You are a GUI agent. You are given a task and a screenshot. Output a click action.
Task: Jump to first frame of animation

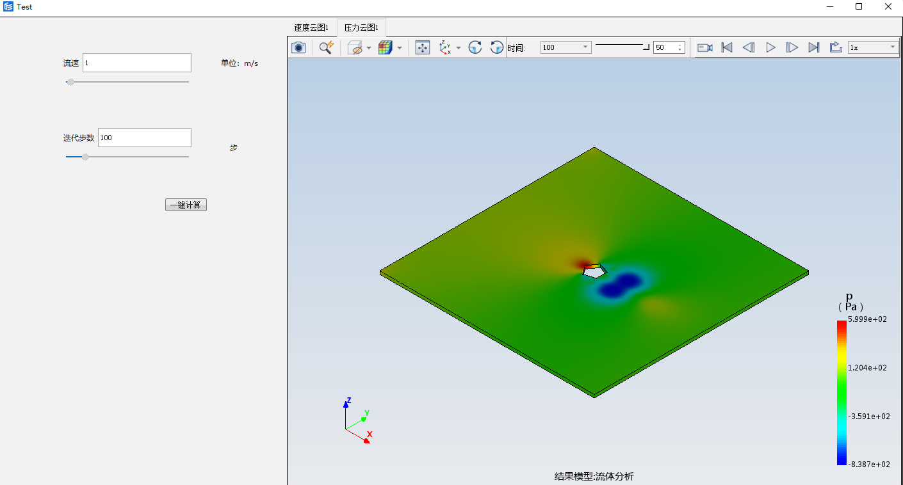(727, 47)
